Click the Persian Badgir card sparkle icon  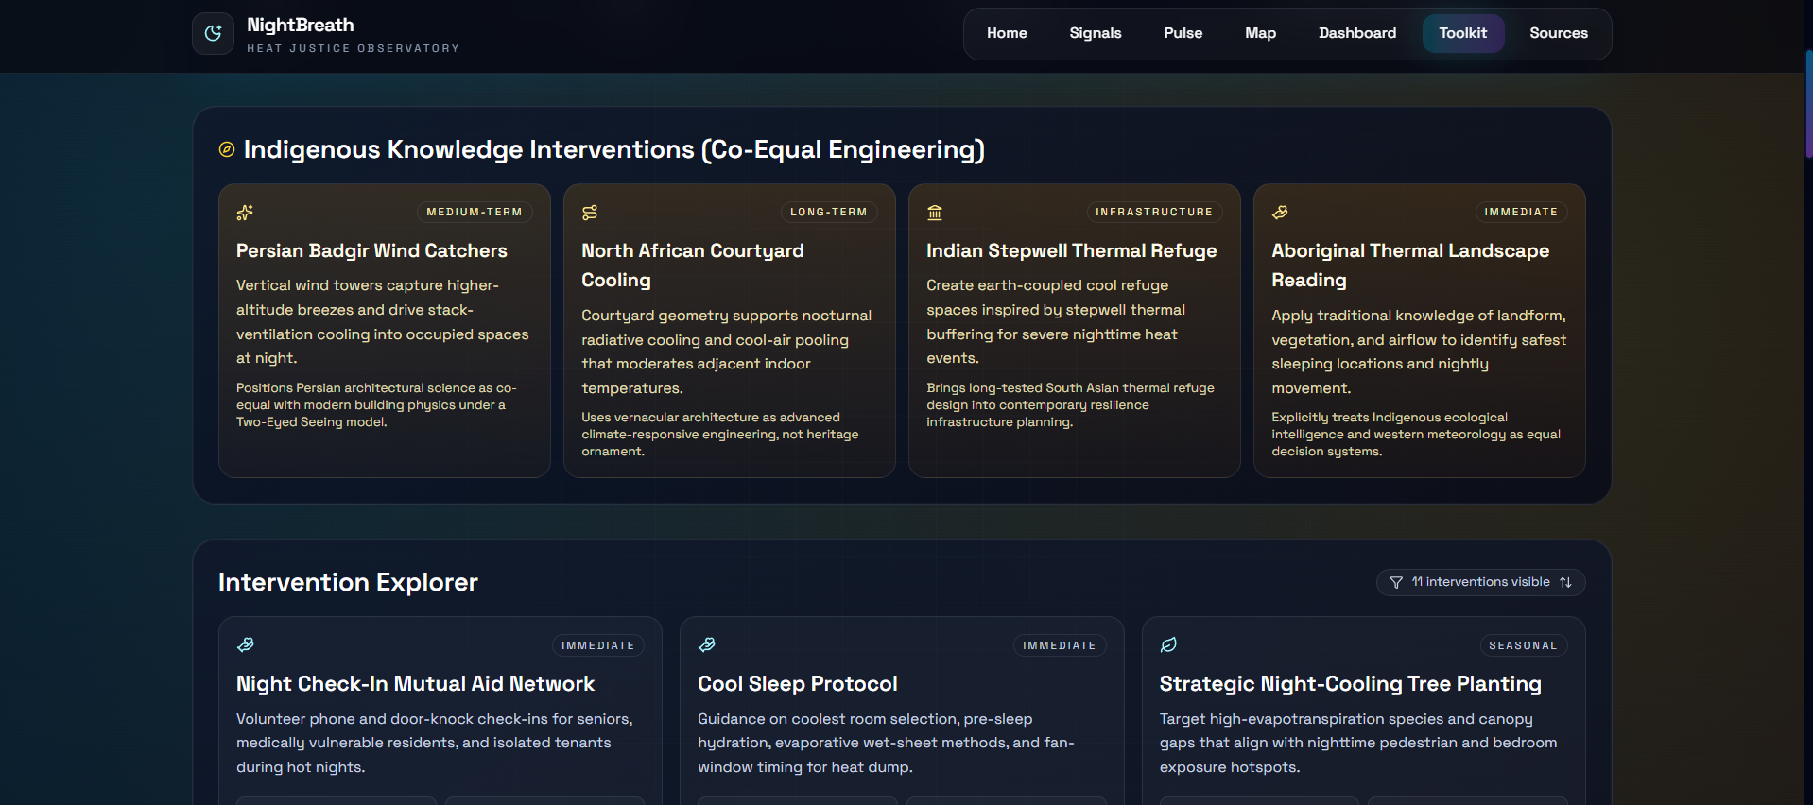245,213
